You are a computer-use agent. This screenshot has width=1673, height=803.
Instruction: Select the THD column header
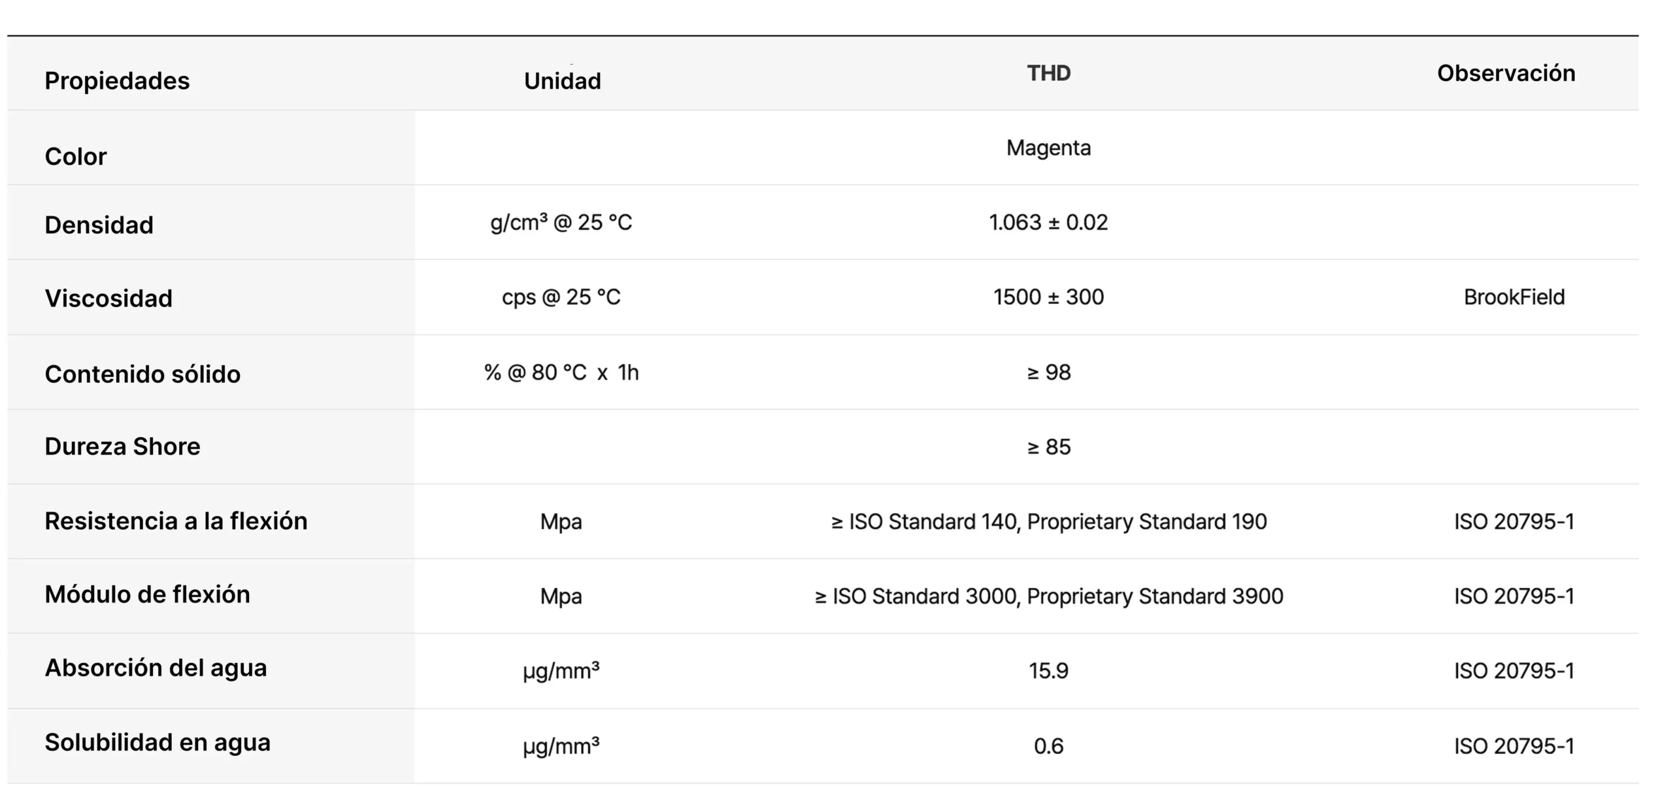pyautogui.click(x=1048, y=73)
